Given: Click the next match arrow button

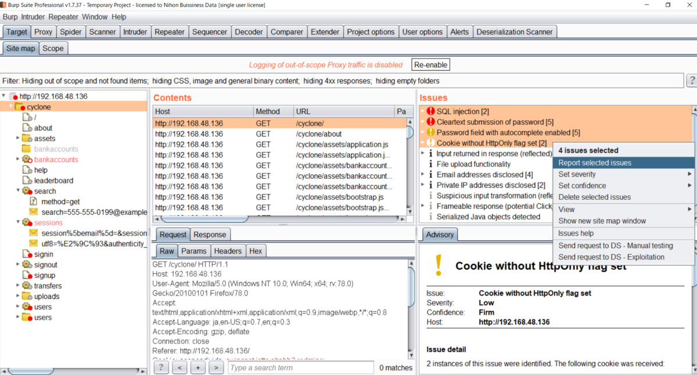Looking at the screenshot, I should (x=216, y=367).
